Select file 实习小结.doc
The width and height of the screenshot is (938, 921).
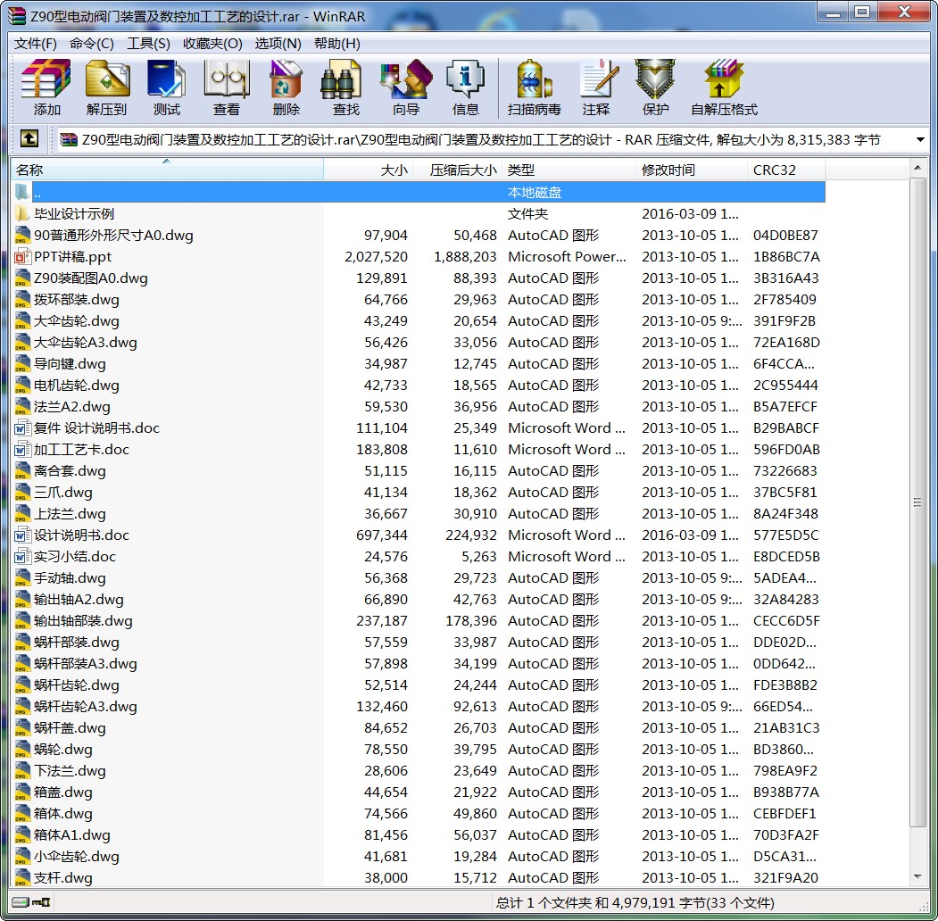pos(74,556)
